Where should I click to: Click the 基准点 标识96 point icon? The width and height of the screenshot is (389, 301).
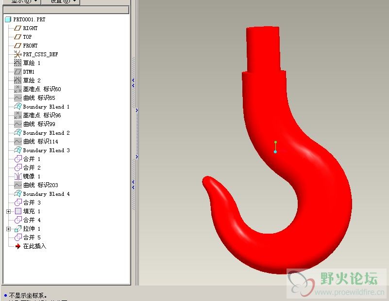click(17, 115)
